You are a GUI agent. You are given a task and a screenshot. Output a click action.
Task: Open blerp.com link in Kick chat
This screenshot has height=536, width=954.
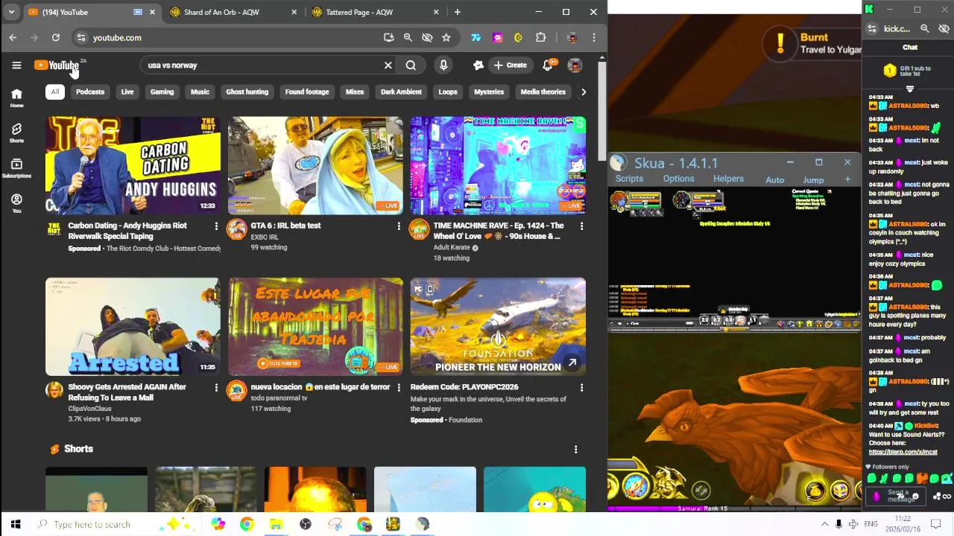click(x=903, y=452)
